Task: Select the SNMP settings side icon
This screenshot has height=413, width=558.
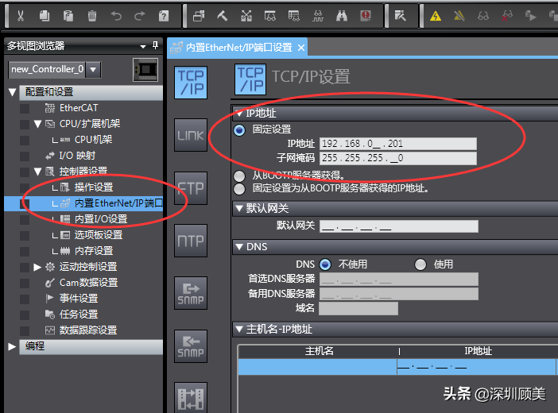Action: (191, 293)
